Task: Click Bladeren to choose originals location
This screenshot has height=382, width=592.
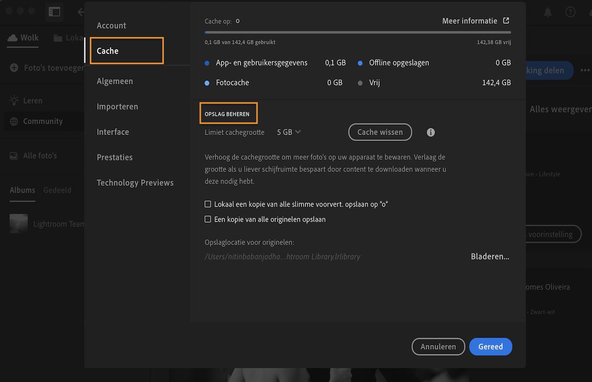Action: pos(489,256)
